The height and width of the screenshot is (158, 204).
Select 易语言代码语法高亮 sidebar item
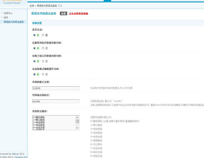pos(13,22)
